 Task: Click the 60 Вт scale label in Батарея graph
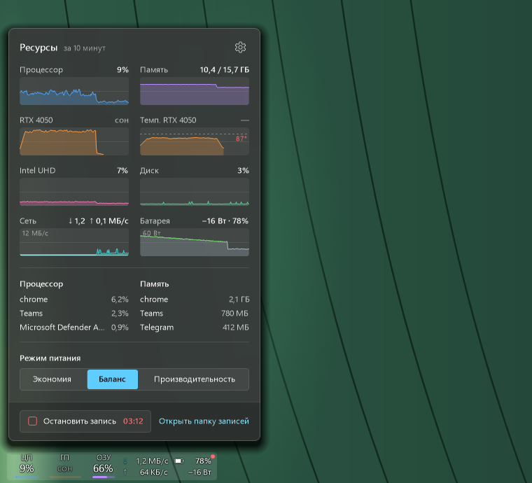pyautogui.click(x=152, y=233)
